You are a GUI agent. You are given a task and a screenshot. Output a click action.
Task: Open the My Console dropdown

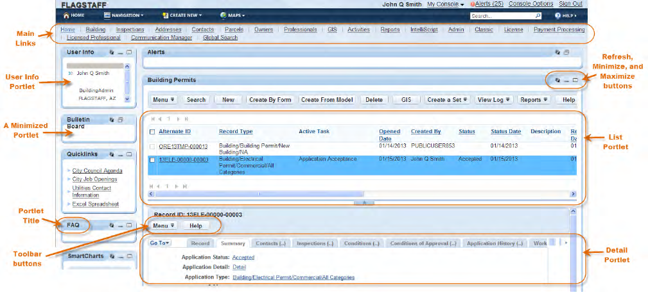[x=446, y=4]
